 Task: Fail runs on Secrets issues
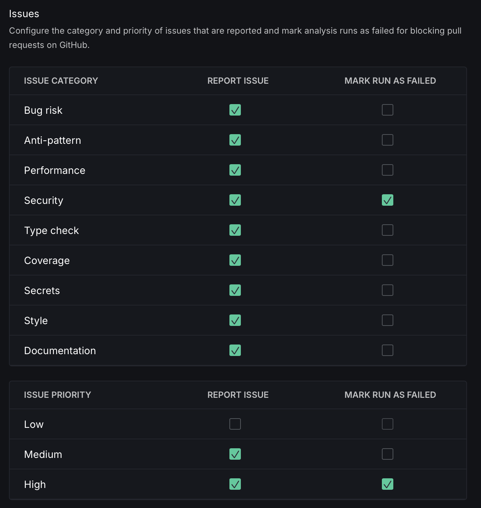388,290
